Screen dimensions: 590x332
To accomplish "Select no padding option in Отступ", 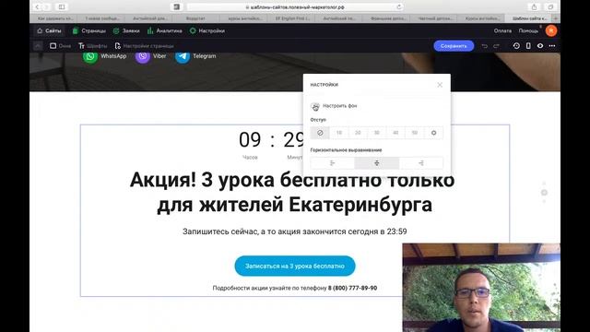I will tap(320, 133).
